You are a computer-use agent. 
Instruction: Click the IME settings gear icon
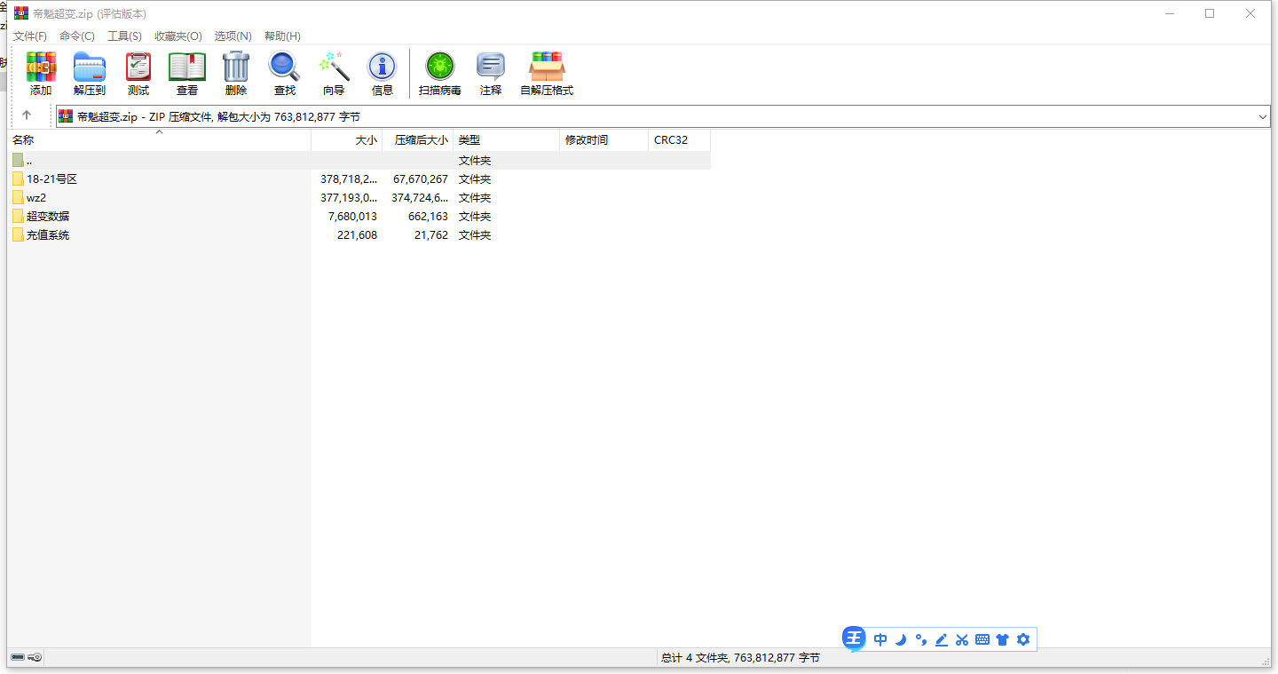point(1023,639)
